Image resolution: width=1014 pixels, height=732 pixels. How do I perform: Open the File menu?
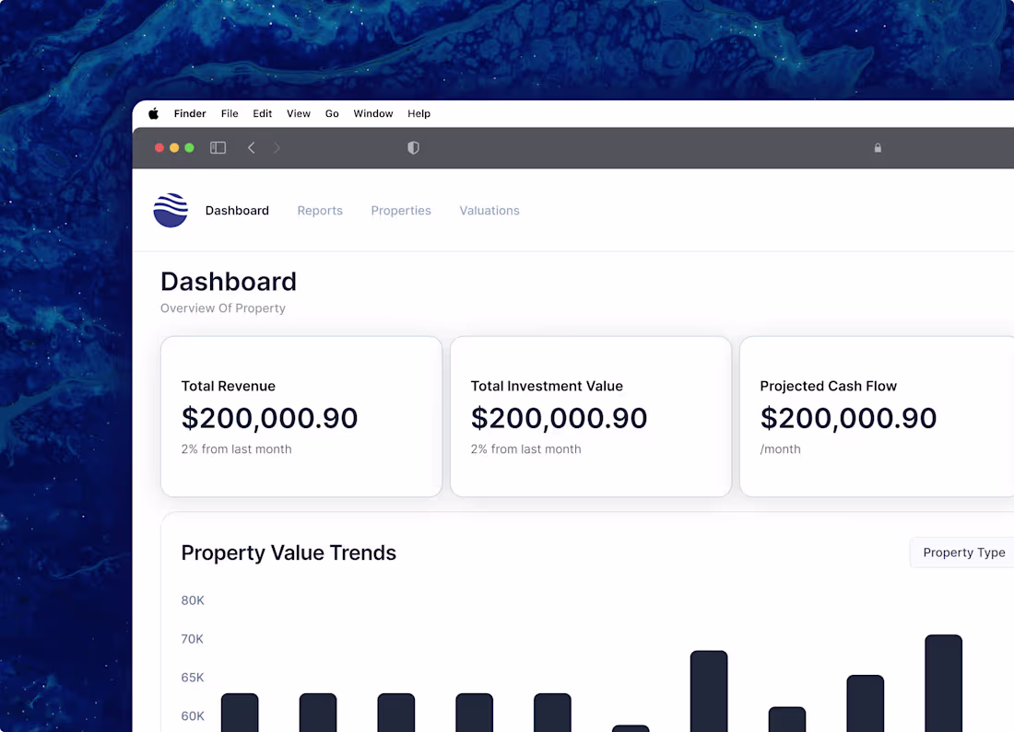(x=230, y=113)
